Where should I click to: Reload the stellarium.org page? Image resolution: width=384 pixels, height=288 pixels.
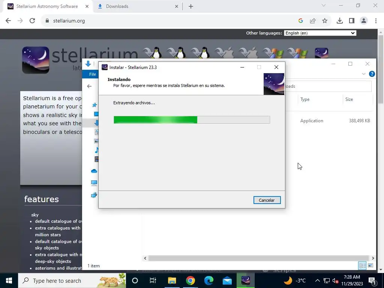coord(32,21)
